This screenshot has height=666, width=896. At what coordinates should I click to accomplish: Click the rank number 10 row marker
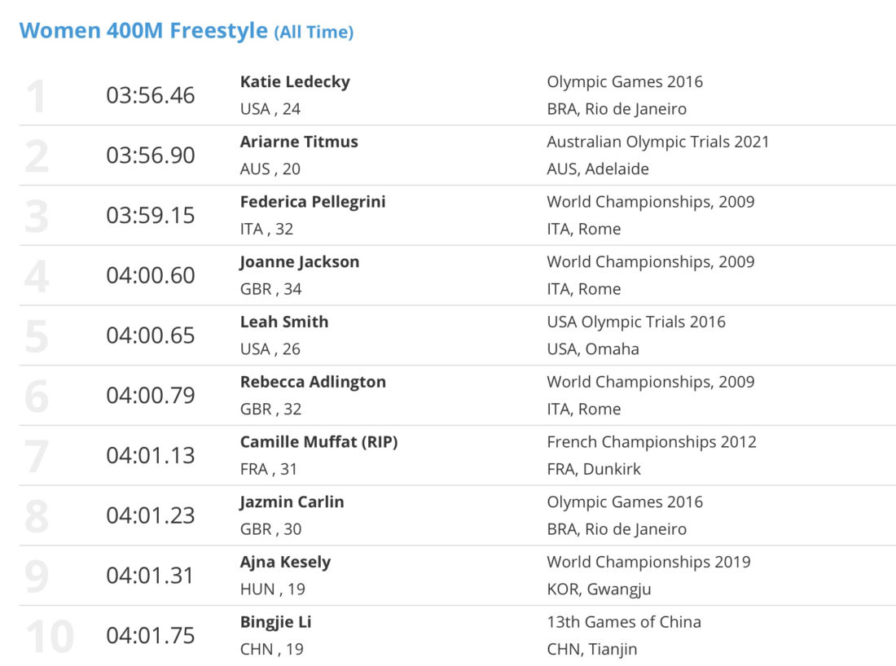pyautogui.click(x=51, y=637)
